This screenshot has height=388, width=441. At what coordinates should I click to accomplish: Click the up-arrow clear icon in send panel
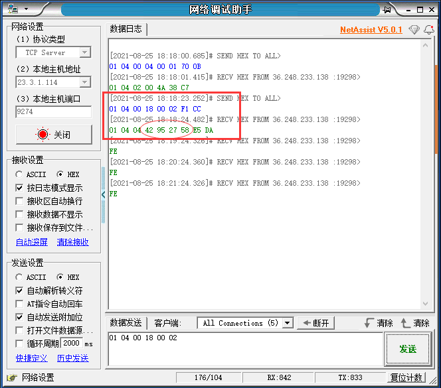(406, 323)
